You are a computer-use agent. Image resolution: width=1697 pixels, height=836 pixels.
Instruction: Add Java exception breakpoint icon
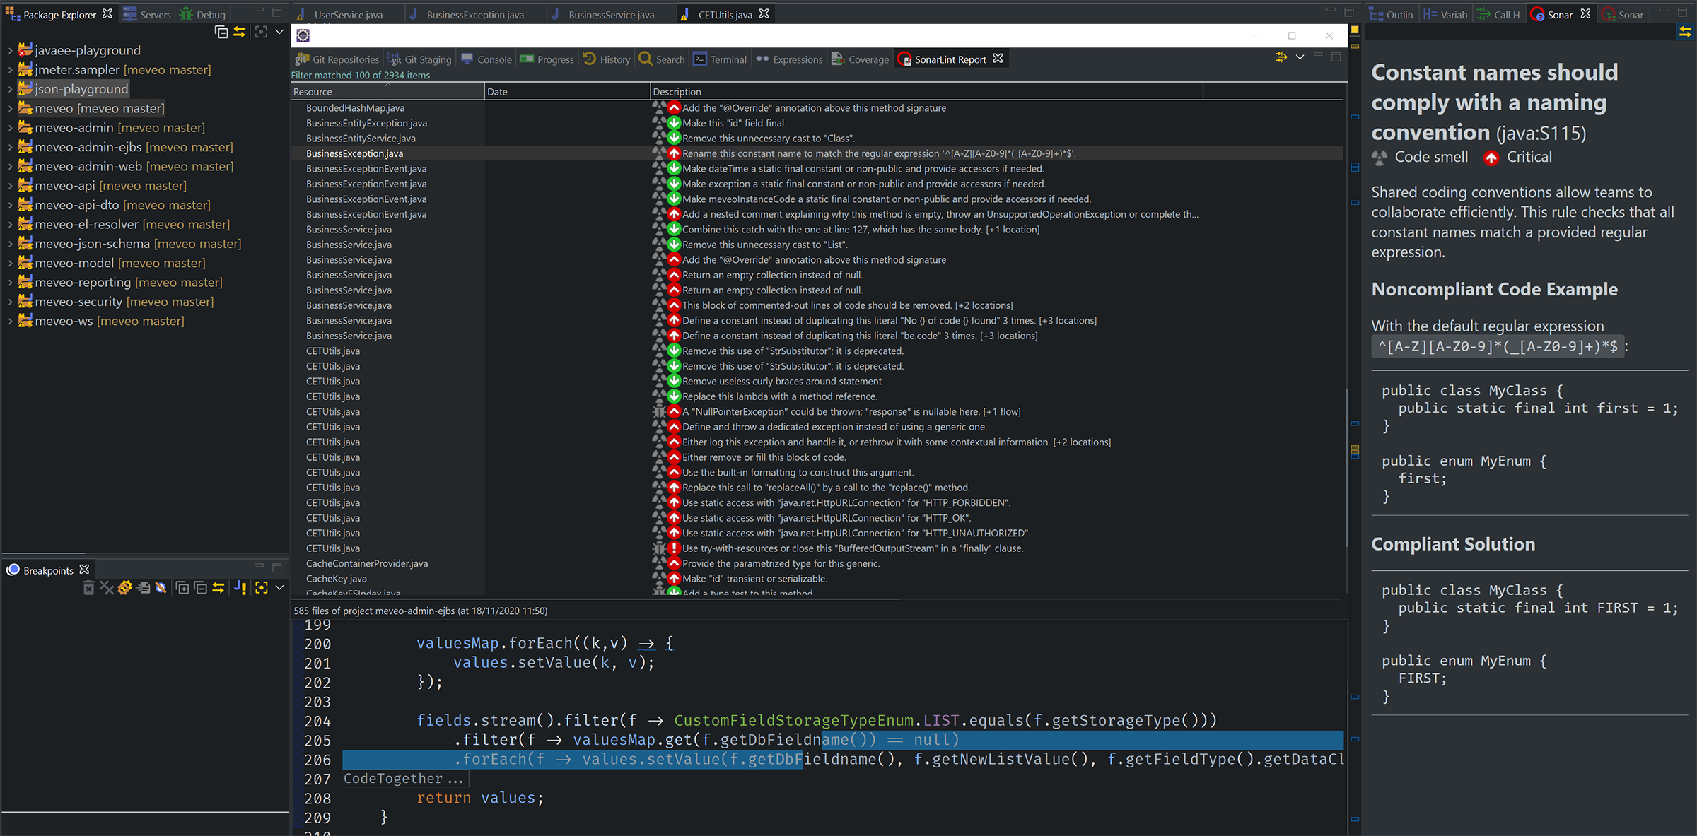click(x=240, y=587)
